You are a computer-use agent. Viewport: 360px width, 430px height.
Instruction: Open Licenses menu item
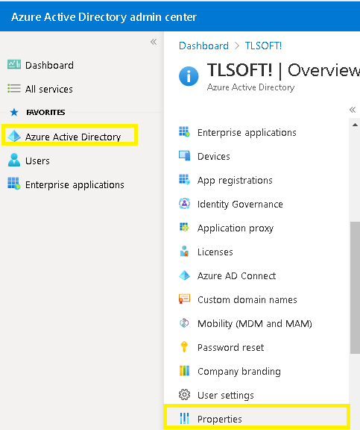pyautogui.click(x=215, y=252)
